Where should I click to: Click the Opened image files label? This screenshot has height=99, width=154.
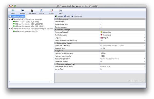click(x=61, y=24)
